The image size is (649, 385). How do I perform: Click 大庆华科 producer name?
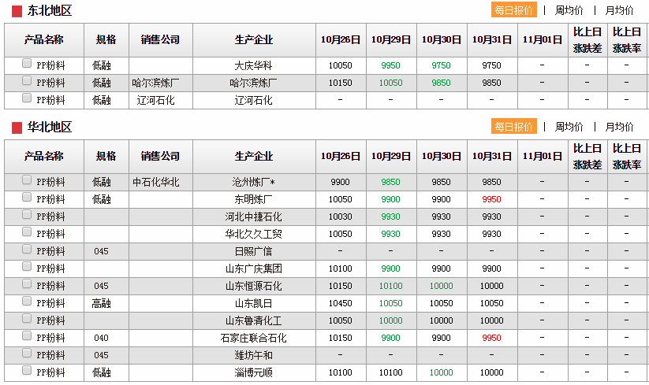(253, 65)
